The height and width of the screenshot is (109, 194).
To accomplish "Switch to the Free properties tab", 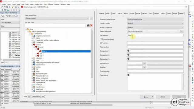I will click(x=120, y=13).
